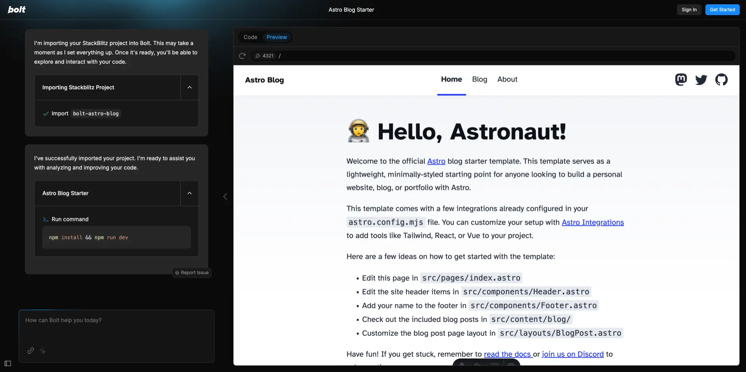
Task: Click the Get Started button
Action: tap(722, 10)
